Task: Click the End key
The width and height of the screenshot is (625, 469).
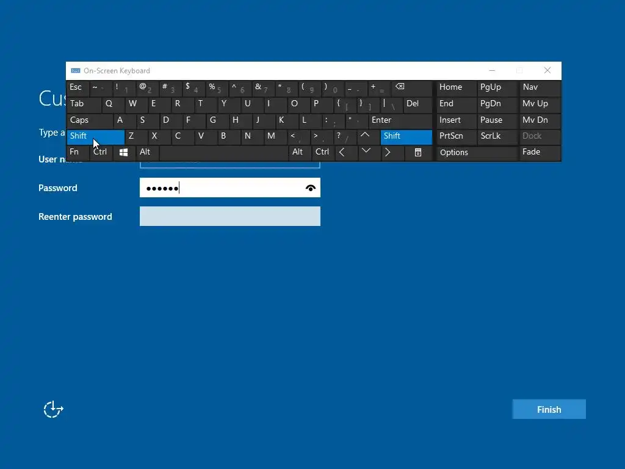Action: (x=457, y=104)
